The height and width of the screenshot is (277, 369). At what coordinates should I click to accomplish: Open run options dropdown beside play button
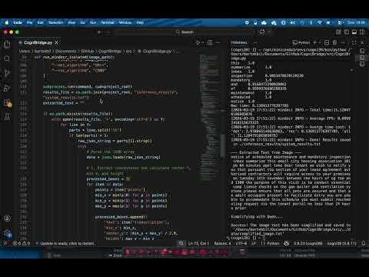pyautogui.click(x=203, y=42)
